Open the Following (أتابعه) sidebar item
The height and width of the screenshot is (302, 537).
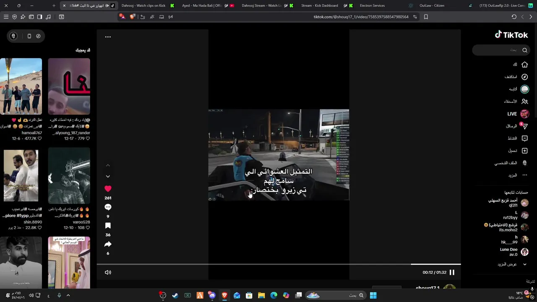(x=519, y=89)
